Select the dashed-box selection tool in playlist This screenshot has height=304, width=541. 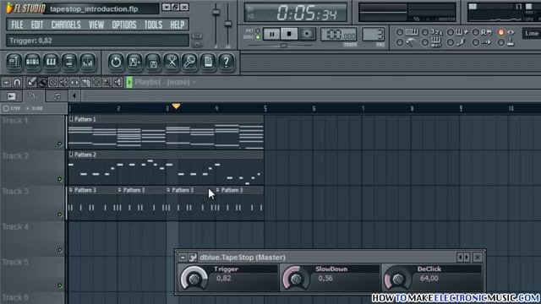(96, 83)
